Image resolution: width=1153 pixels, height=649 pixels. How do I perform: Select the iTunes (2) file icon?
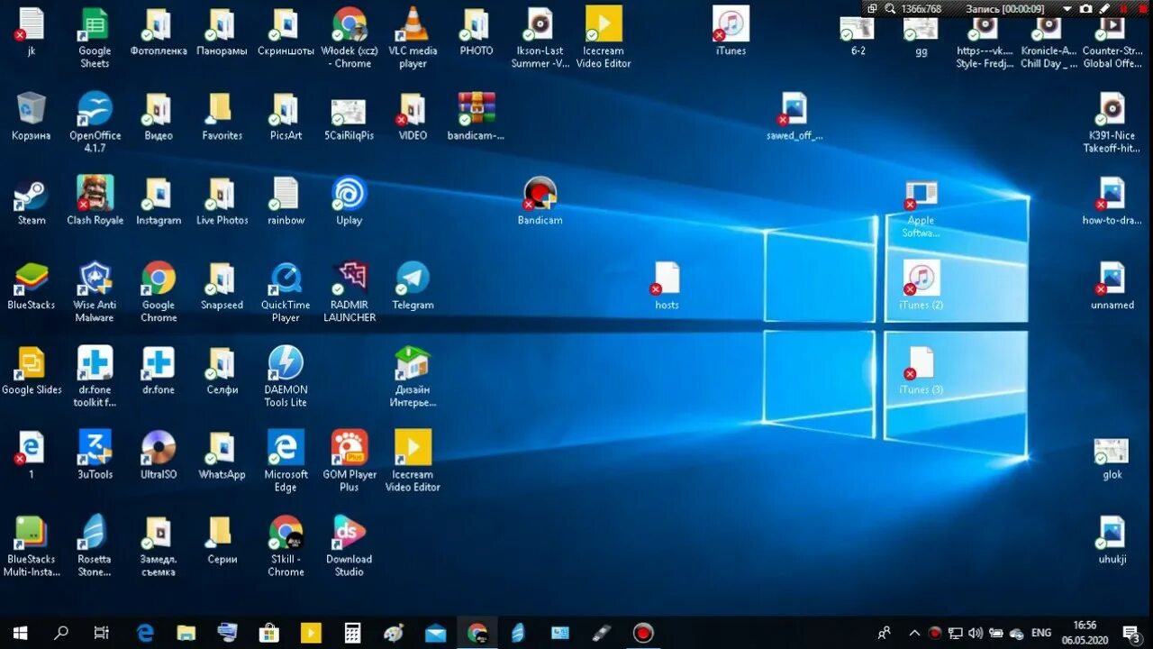[x=921, y=285]
